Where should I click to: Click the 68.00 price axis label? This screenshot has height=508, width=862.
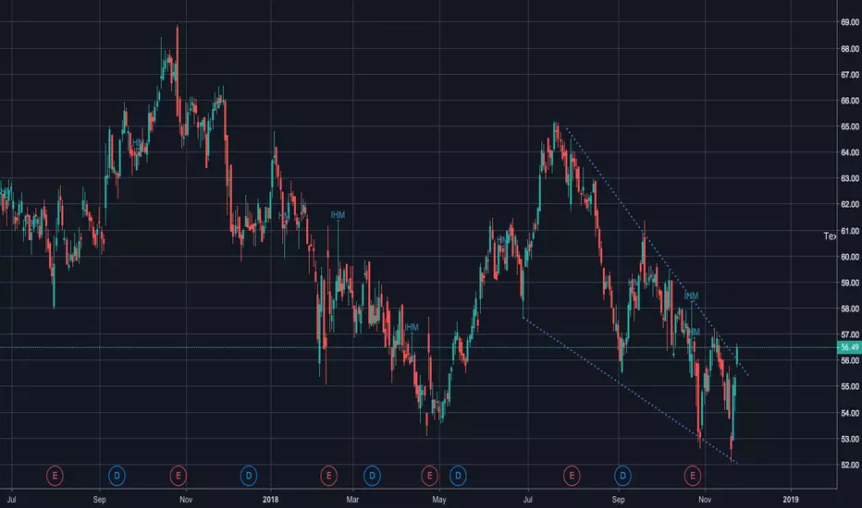click(849, 49)
